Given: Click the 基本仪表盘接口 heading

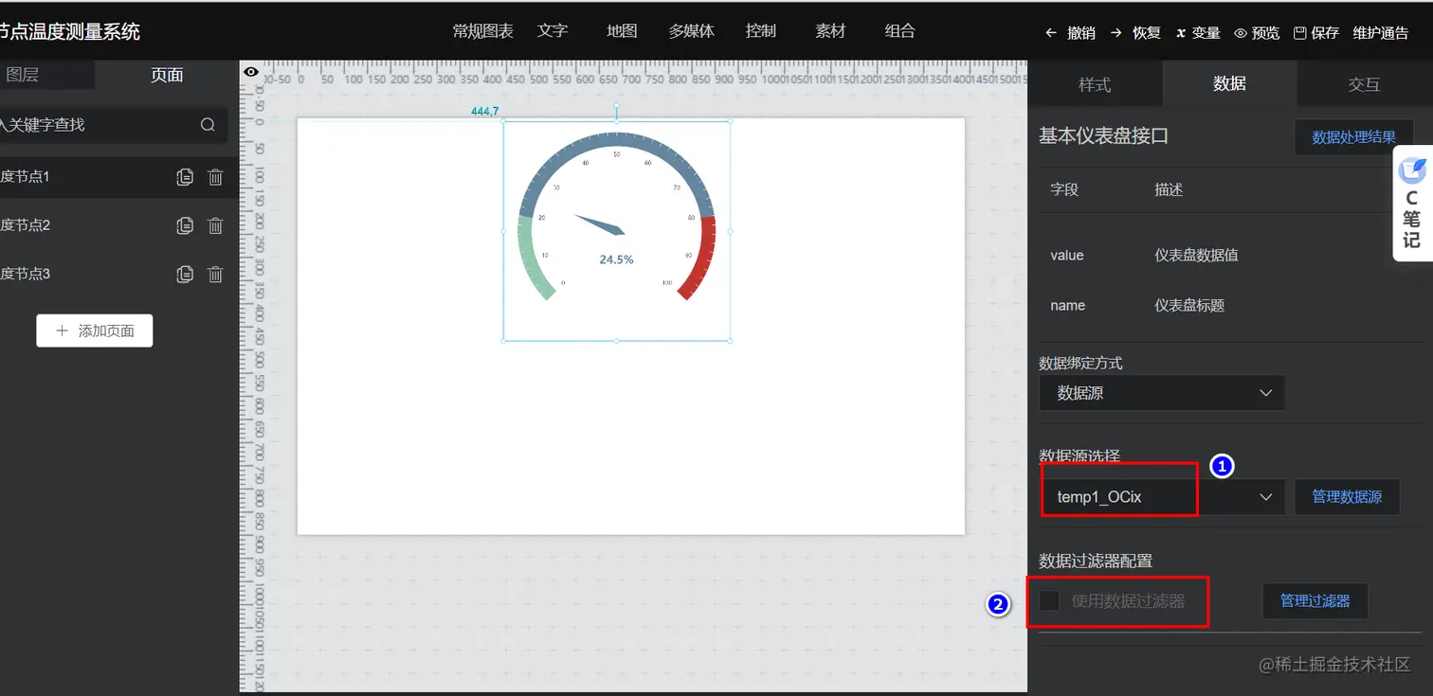Looking at the screenshot, I should click(x=1103, y=136).
